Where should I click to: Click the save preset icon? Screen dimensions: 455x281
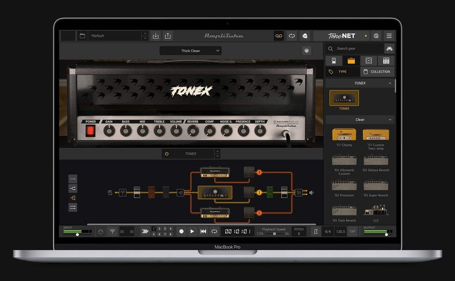[x=155, y=36]
